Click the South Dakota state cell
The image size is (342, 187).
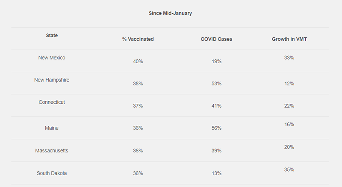pyautogui.click(x=52, y=173)
